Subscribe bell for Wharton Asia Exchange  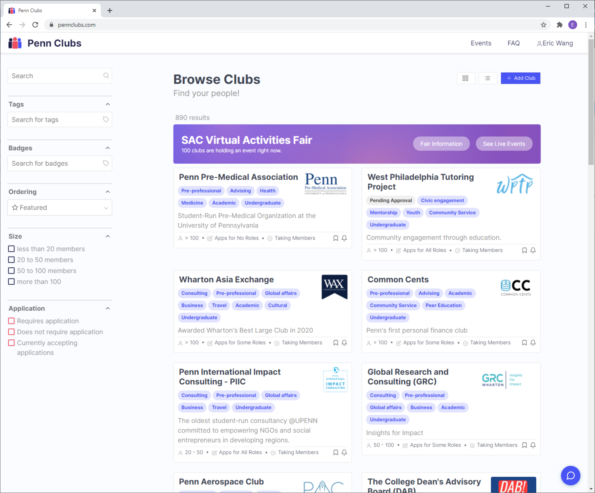[344, 343]
